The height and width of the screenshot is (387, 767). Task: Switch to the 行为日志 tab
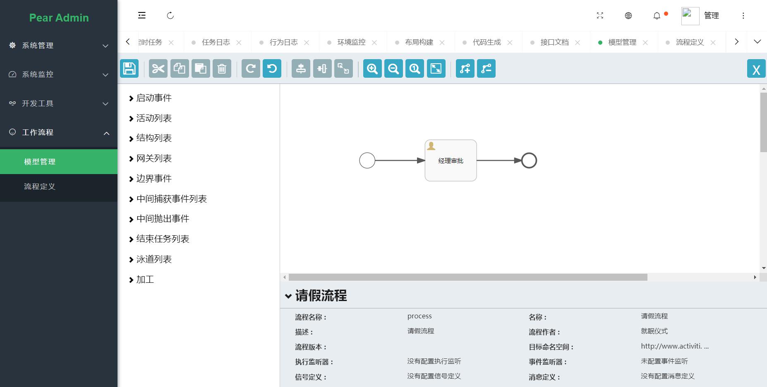284,42
